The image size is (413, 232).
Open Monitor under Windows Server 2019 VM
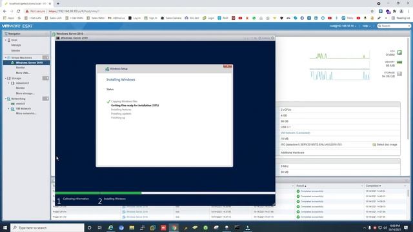pos(20,68)
